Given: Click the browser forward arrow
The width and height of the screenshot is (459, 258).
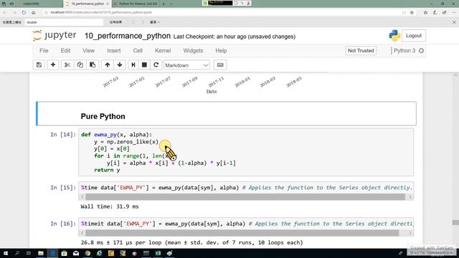Looking at the screenshot, I should (x=14, y=12).
